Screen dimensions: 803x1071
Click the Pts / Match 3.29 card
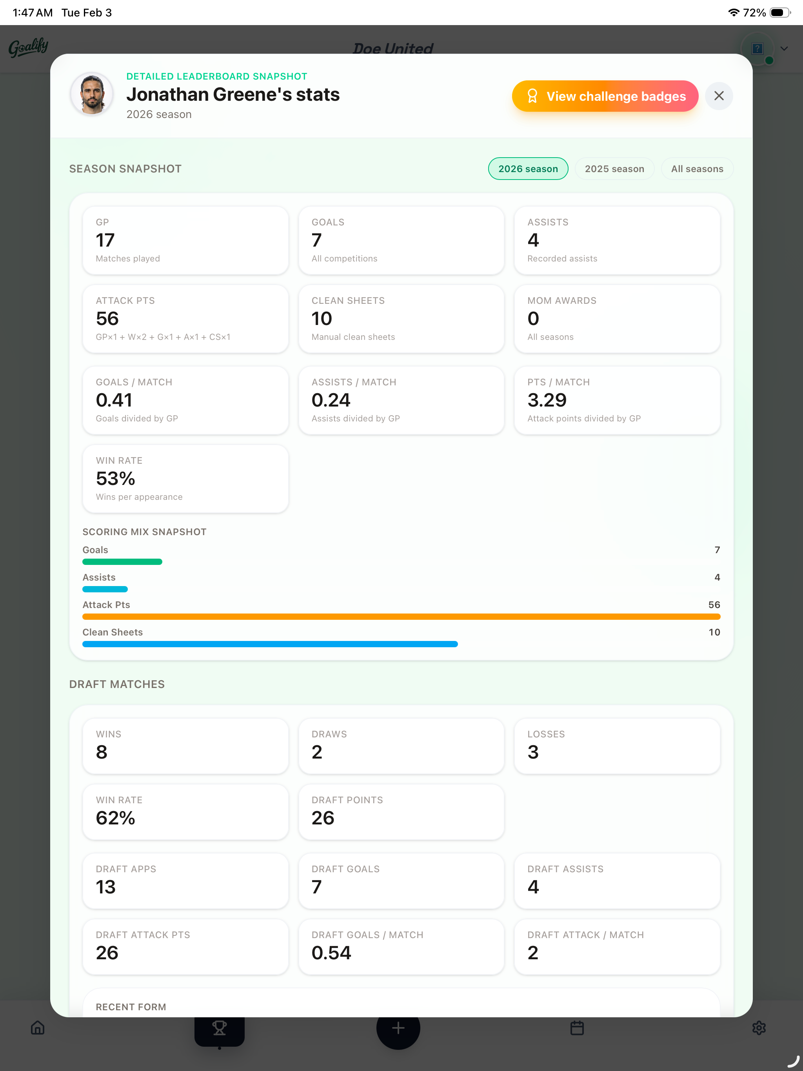pos(617,400)
